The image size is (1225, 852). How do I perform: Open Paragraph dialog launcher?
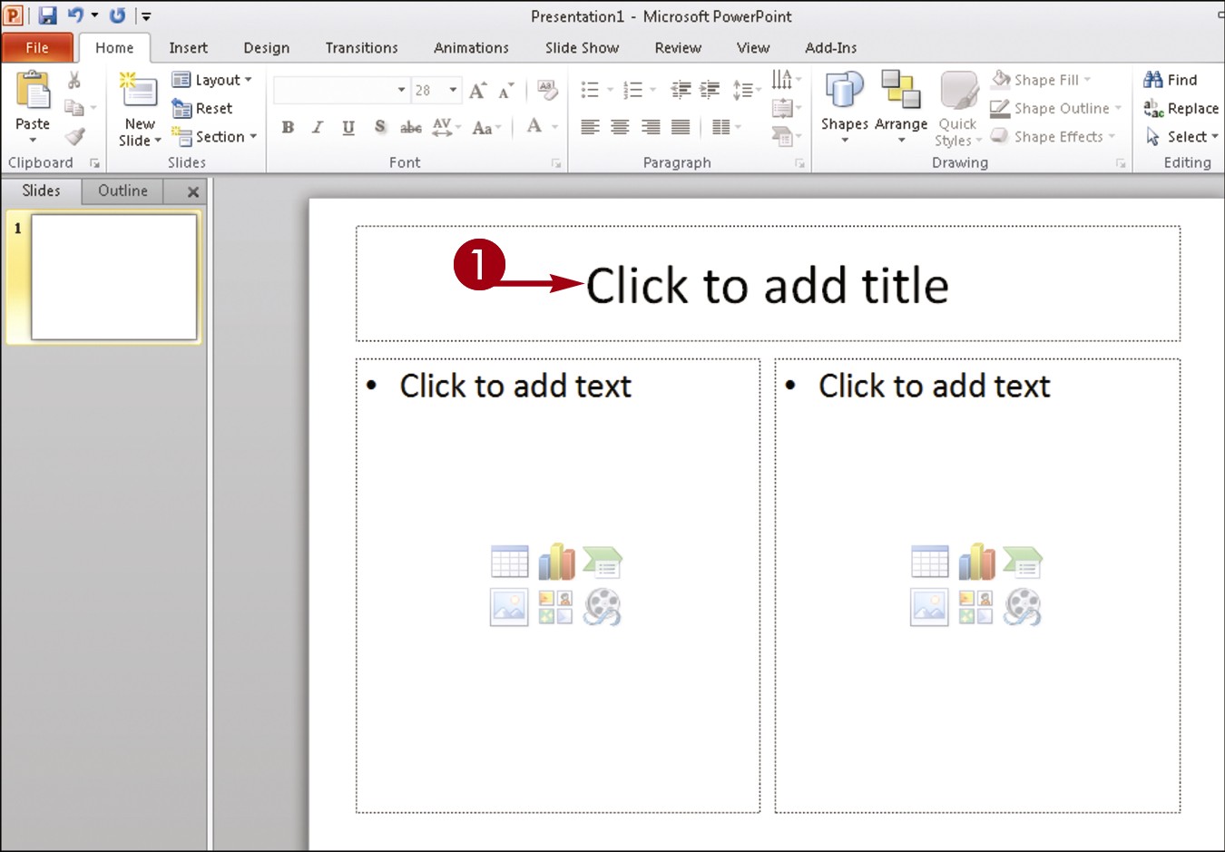799,164
